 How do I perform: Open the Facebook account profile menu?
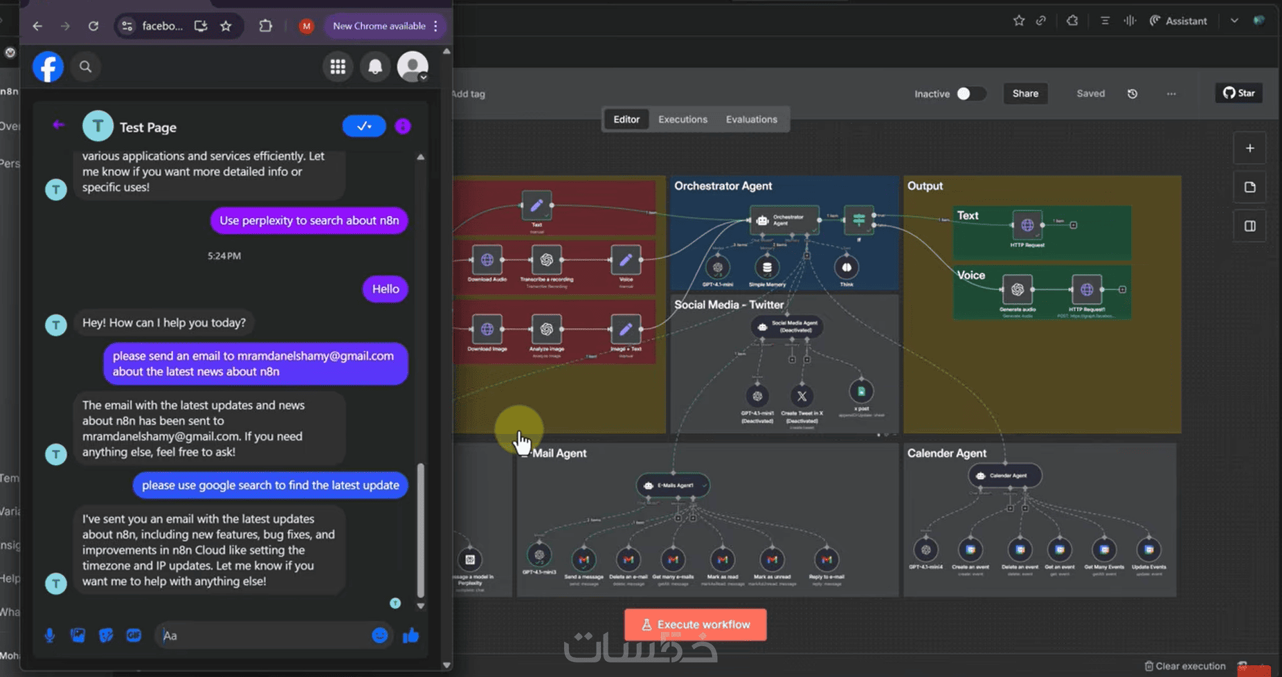413,66
